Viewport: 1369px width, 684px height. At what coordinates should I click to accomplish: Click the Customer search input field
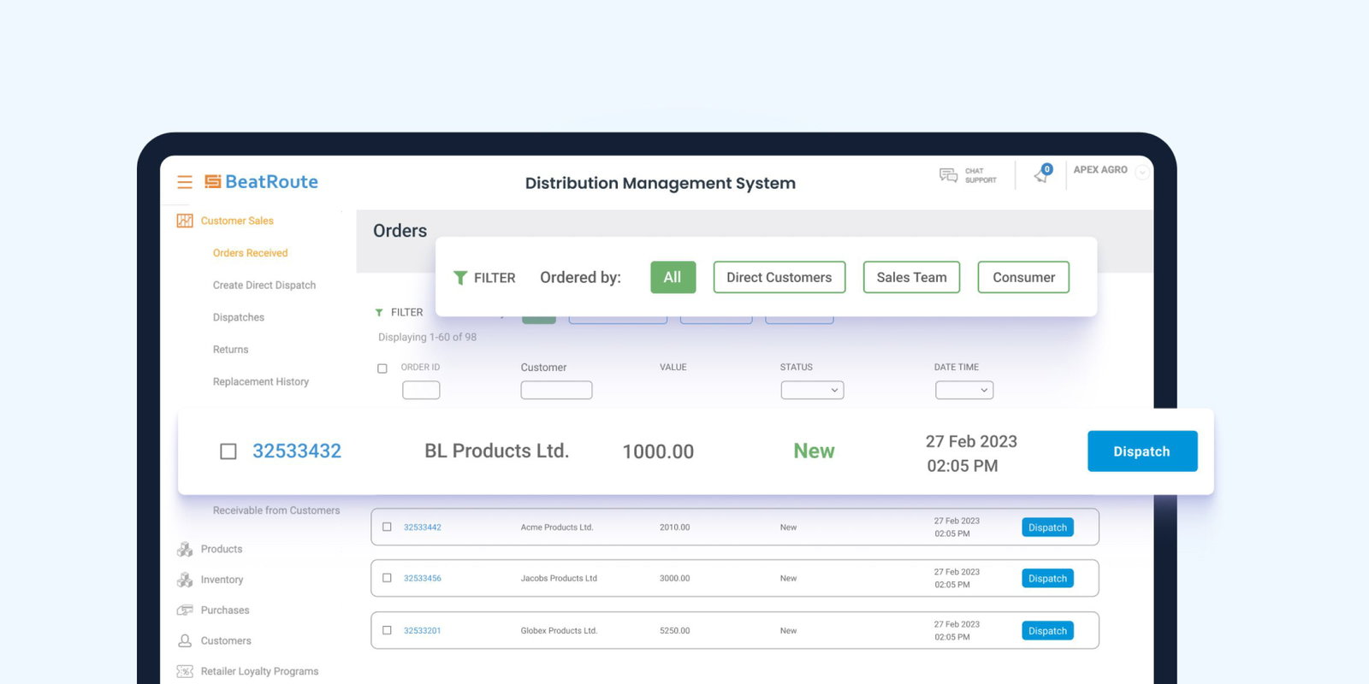556,391
